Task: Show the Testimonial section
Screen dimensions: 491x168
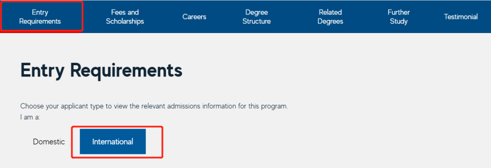Action: (x=461, y=17)
